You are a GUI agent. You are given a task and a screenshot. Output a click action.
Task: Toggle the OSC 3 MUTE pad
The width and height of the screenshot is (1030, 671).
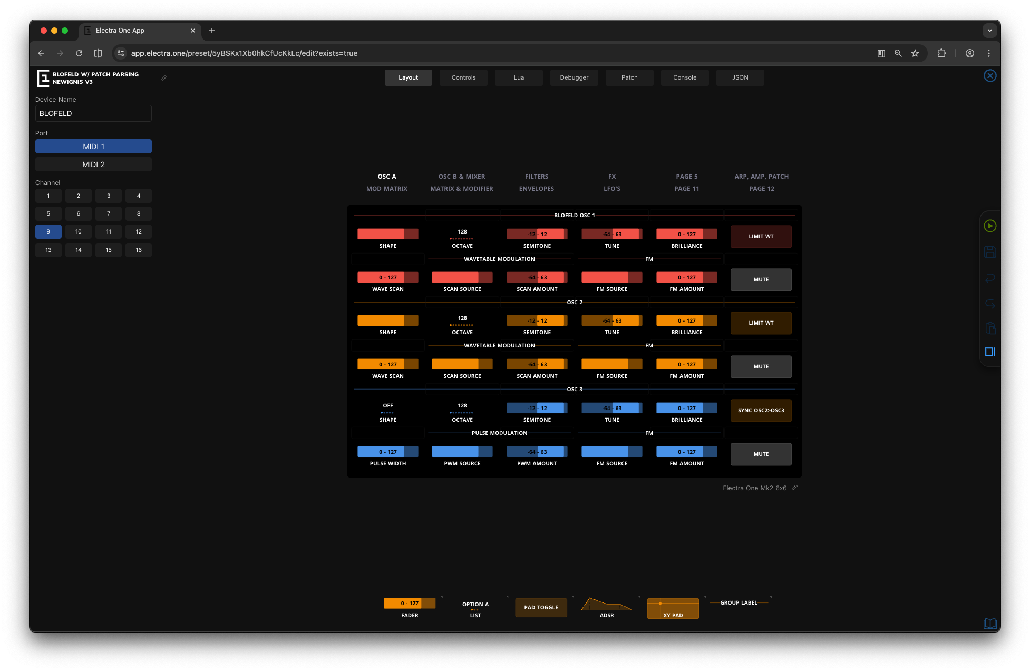[x=761, y=454]
